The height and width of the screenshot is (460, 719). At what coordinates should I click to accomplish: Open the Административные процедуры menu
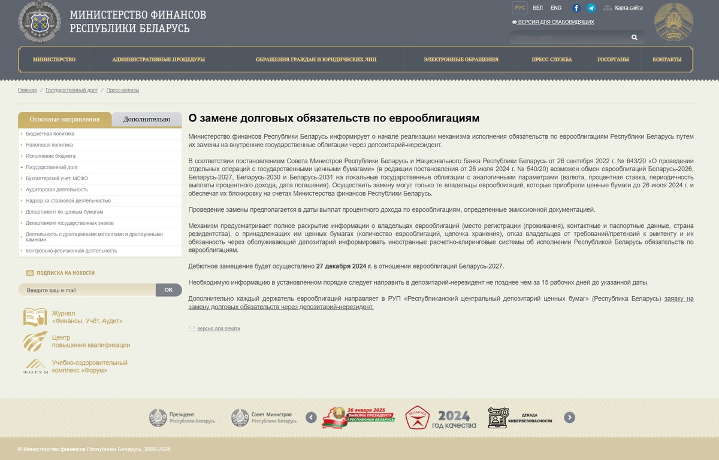[x=159, y=59]
